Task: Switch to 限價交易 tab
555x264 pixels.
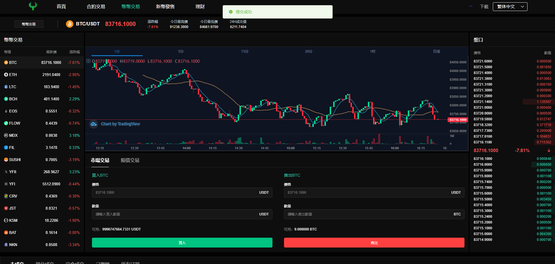Action: 130,160
